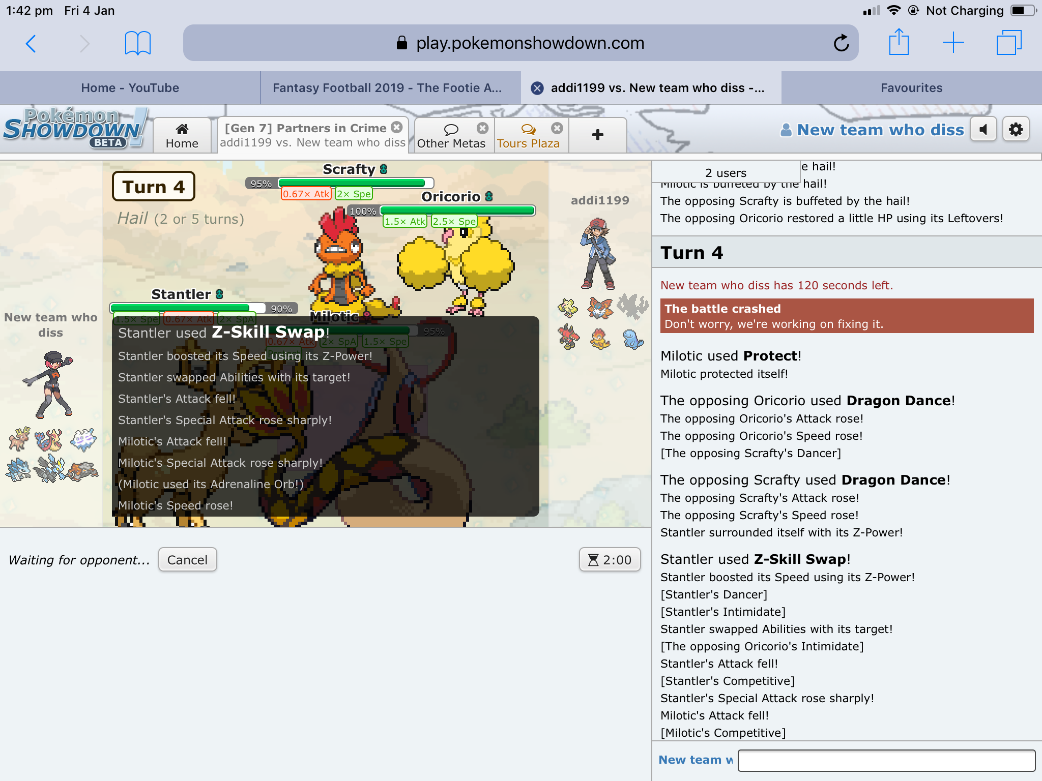Click Oricorio's 2.5× Spe status badge

454,221
